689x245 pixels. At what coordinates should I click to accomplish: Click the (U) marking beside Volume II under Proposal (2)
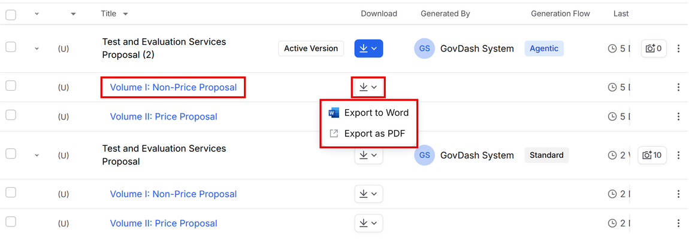(64, 117)
